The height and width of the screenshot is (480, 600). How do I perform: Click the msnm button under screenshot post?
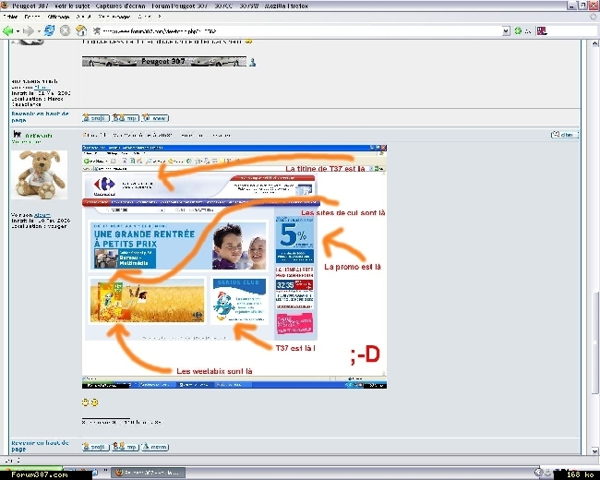(x=155, y=447)
